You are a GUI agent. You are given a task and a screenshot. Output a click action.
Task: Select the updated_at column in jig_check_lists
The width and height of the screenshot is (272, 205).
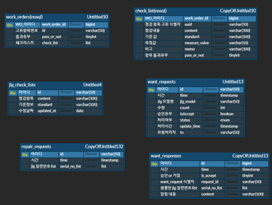pyautogui.click(x=47, y=111)
